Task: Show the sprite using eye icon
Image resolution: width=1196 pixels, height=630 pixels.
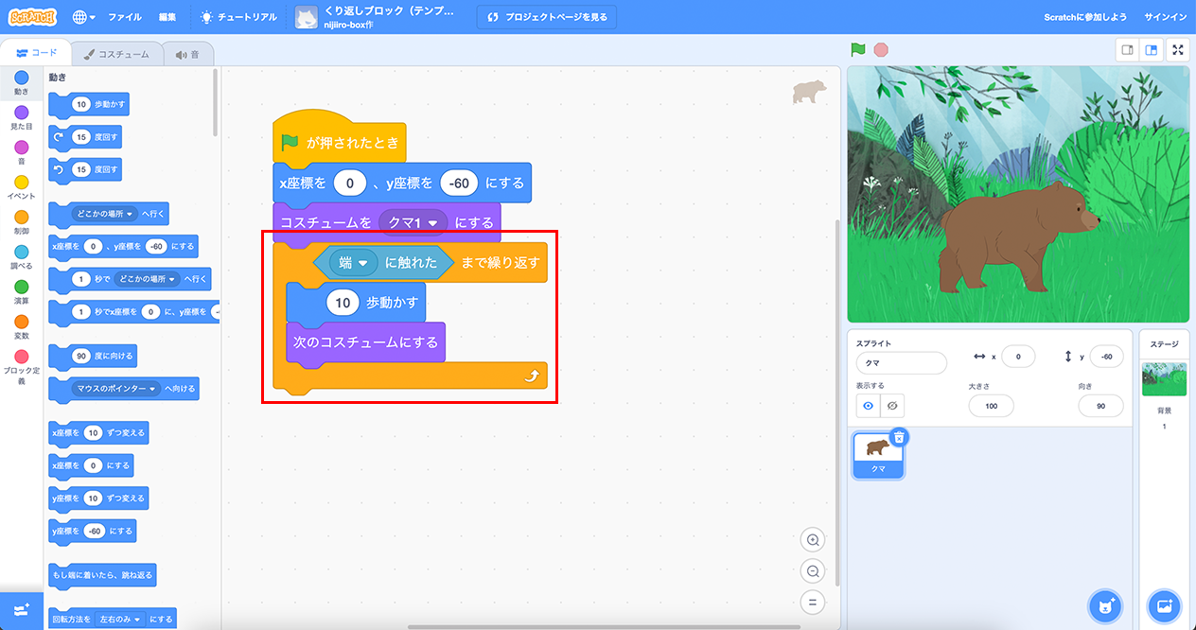Action: [868, 406]
